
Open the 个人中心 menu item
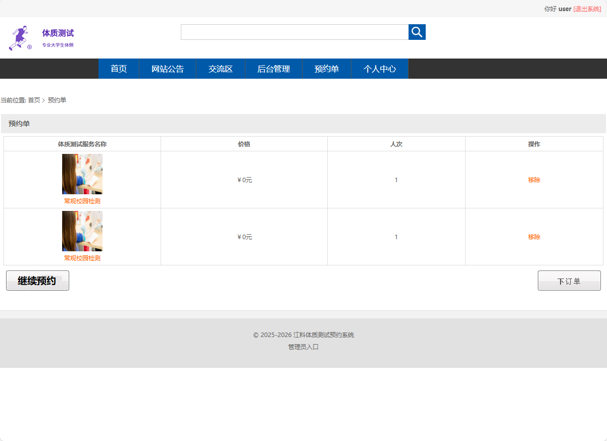pyautogui.click(x=380, y=69)
